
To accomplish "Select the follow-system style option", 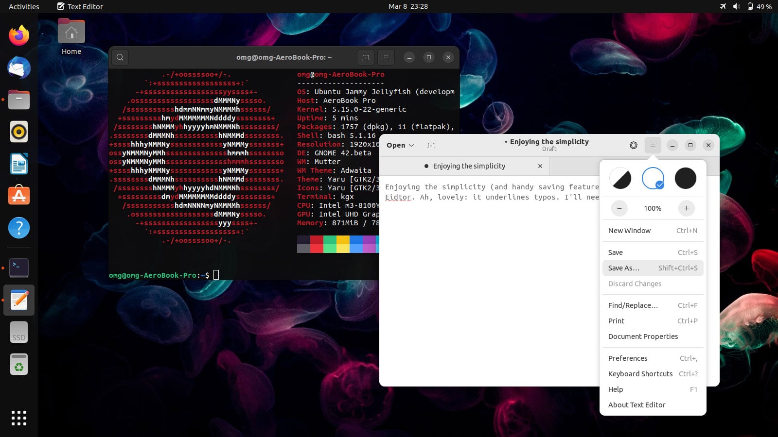I will pos(620,178).
